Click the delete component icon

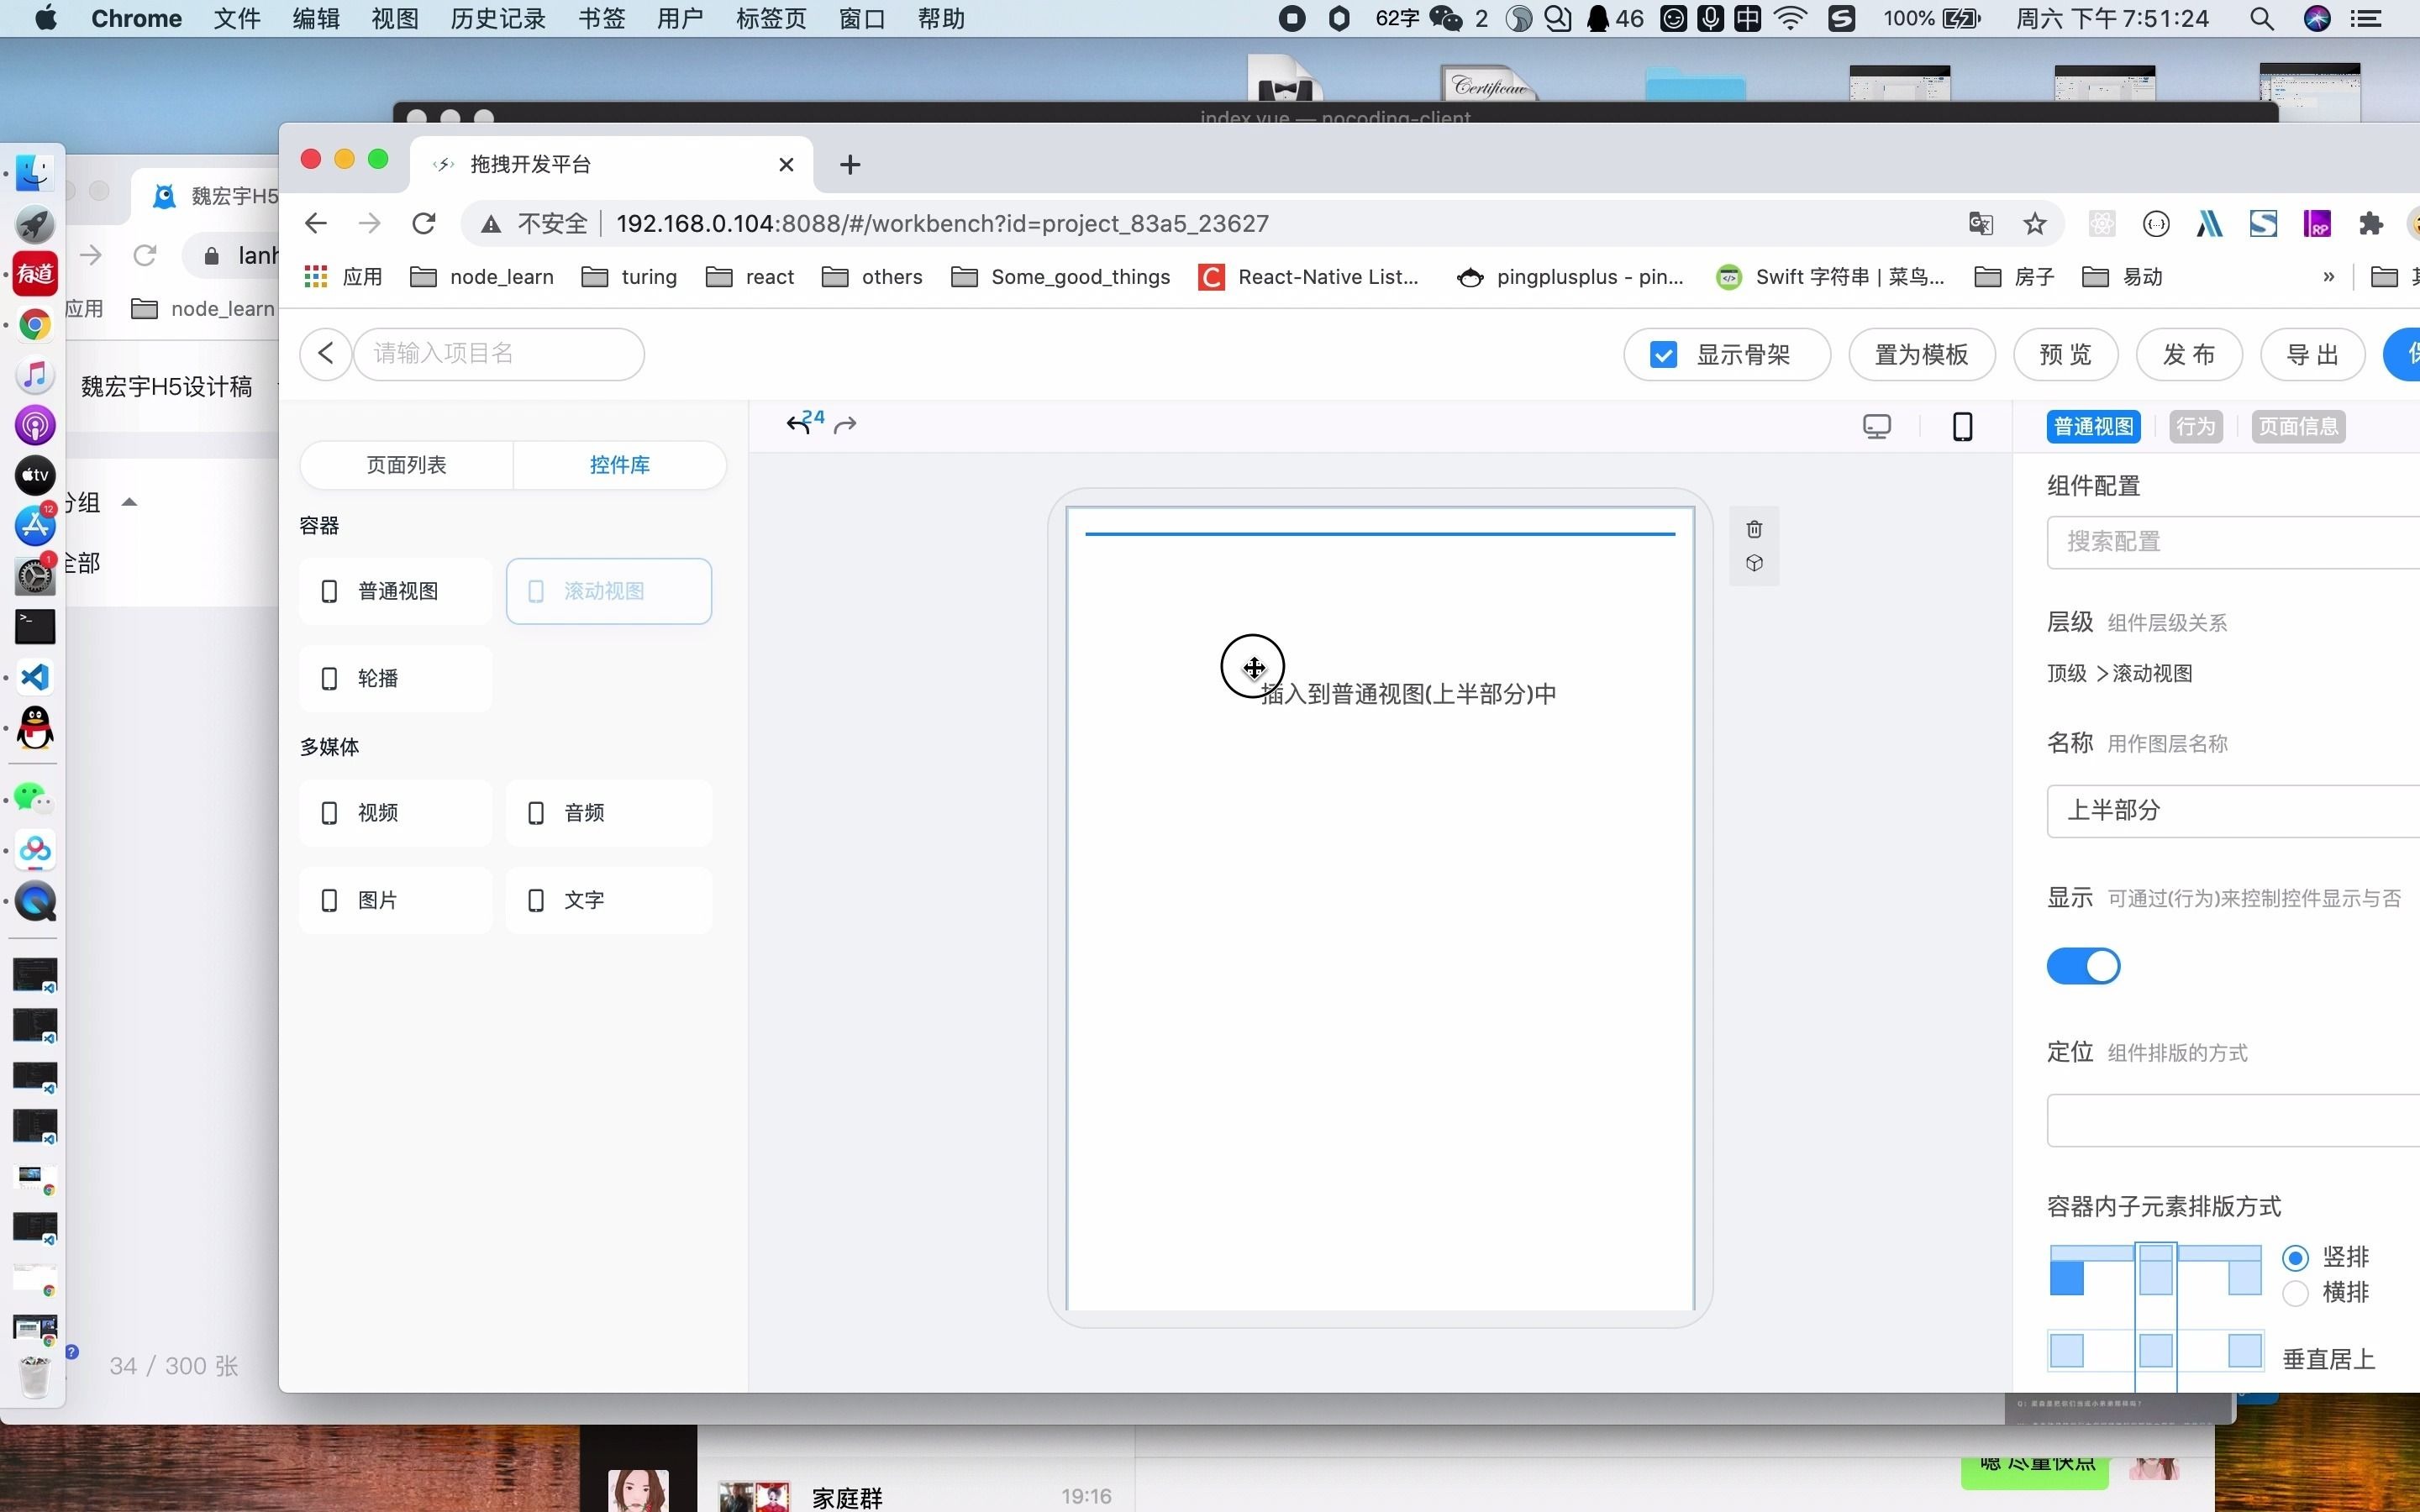click(x=1754, y=528)
